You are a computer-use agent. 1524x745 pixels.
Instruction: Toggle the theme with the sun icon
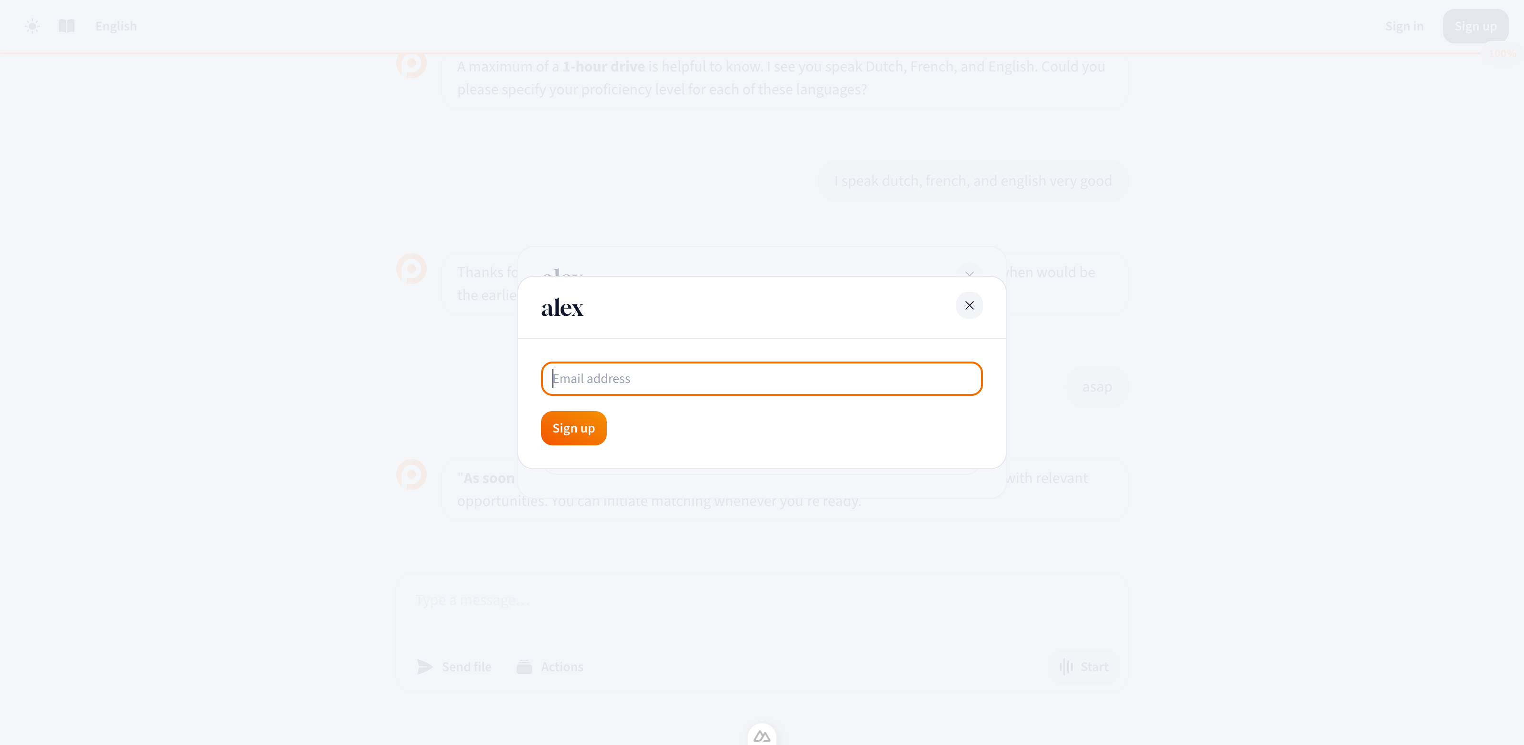32,26
